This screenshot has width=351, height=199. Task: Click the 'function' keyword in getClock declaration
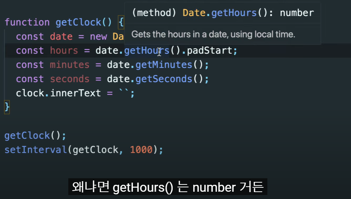pyautogui.click(x=27, y=22)
